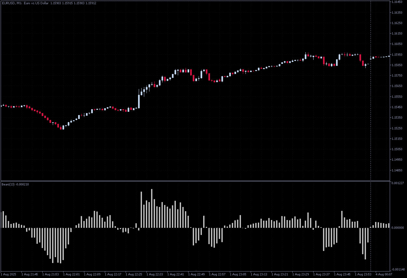This screenshot has width=407, height=278.
Task: Click the 1 Aug 21:53 time label
Action: click(50, 274)
